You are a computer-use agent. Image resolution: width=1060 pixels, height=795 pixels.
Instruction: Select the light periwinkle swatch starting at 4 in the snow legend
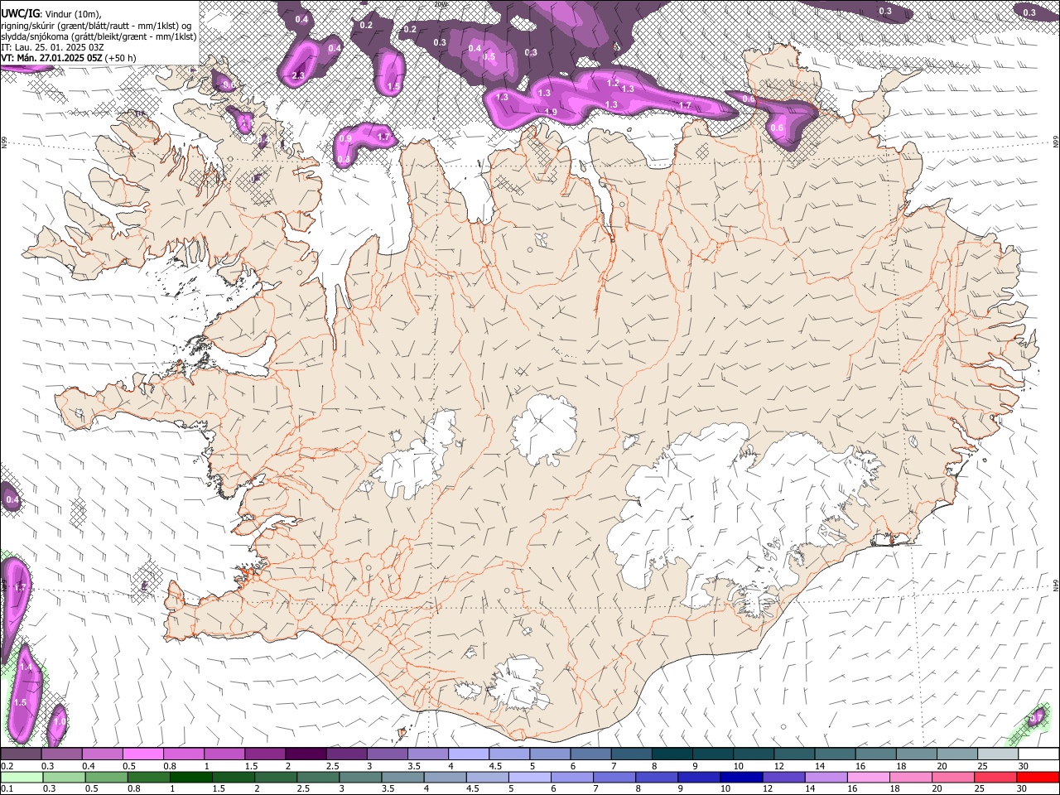(469, 754)
